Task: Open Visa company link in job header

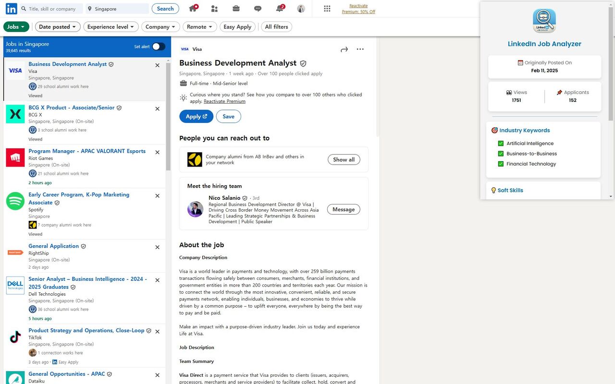Action: [x=197, y=49]
